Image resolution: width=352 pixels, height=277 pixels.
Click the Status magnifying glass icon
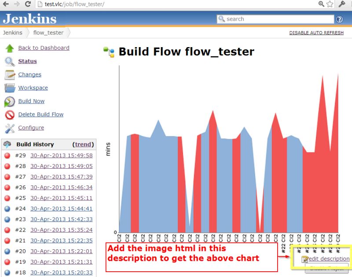click(8, 61)
